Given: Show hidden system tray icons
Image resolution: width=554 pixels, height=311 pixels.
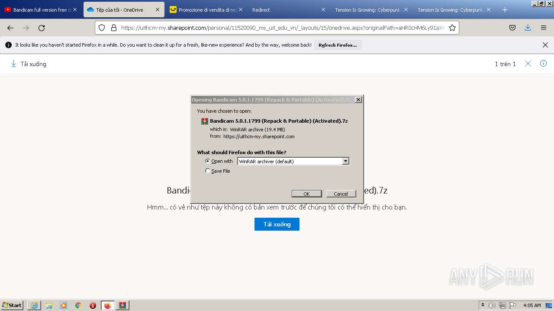Looking at the screenshot, I should pyautogui.click(x=483, y=305).
